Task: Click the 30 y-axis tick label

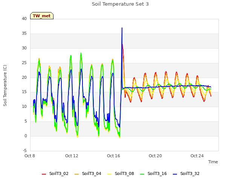Action: click(x=24, y=48)
